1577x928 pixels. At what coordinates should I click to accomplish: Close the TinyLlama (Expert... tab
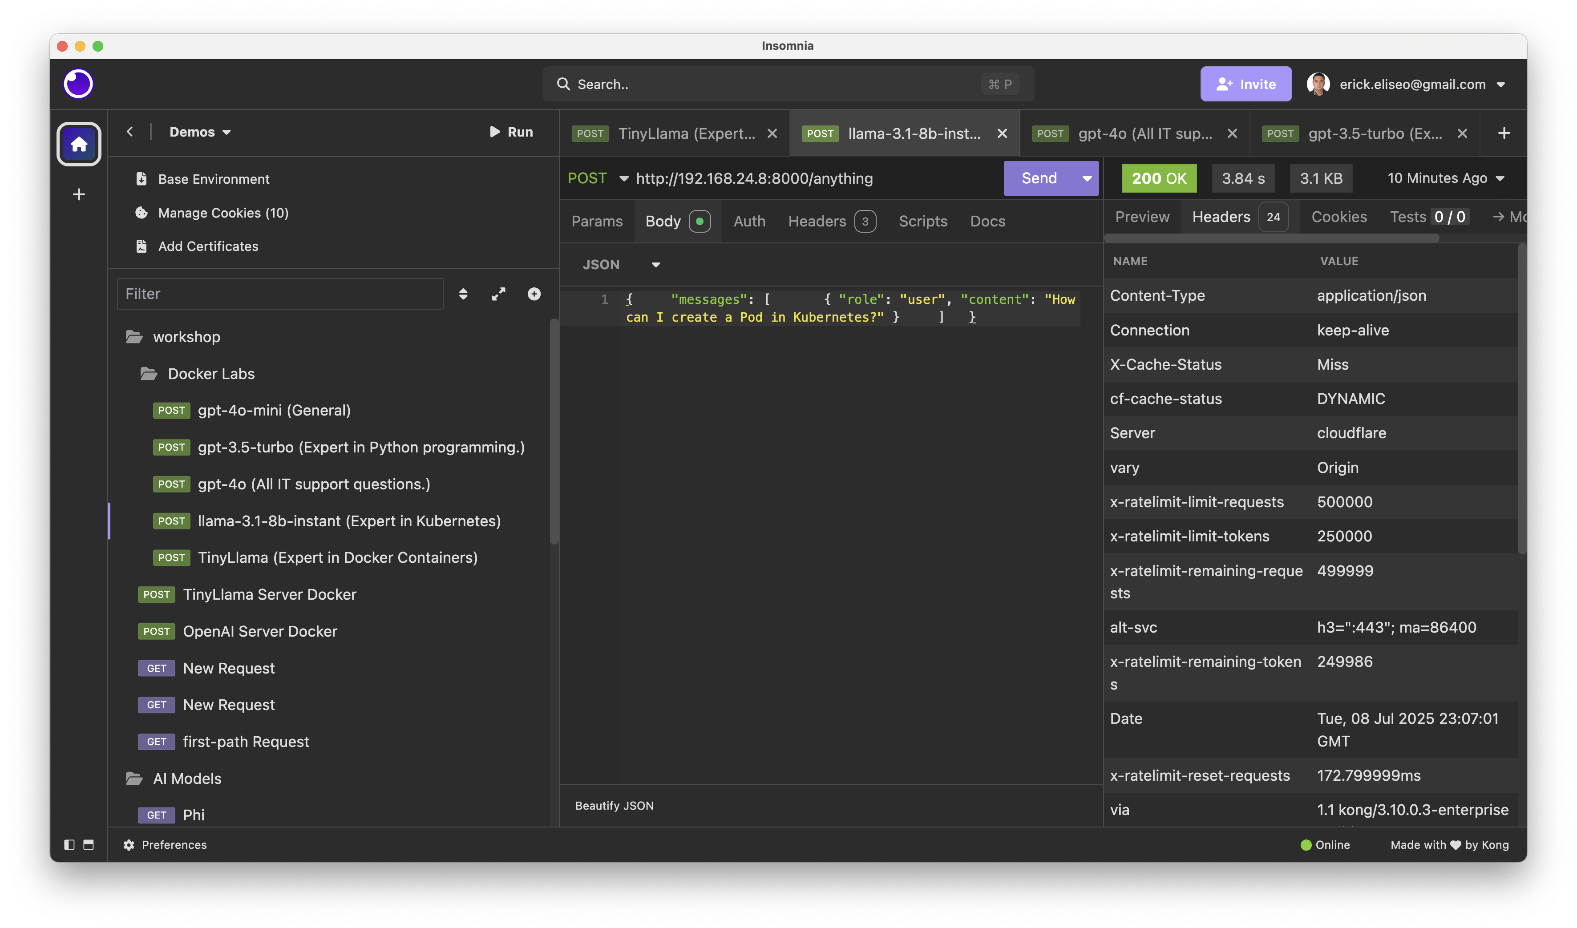tap(772, 133)
